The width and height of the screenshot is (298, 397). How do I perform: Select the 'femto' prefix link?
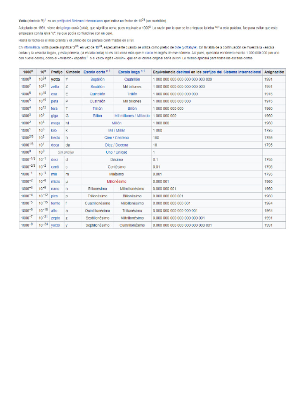click(55, 203)
